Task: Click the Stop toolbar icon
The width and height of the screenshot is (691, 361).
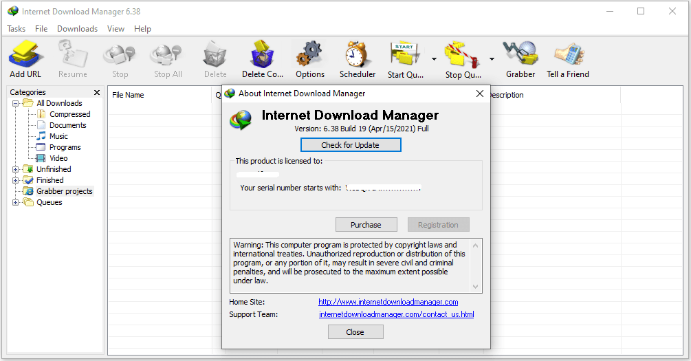Action: point(120,59)
